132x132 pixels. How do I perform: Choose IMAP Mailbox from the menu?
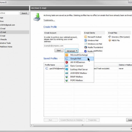(x=79, y=77)
